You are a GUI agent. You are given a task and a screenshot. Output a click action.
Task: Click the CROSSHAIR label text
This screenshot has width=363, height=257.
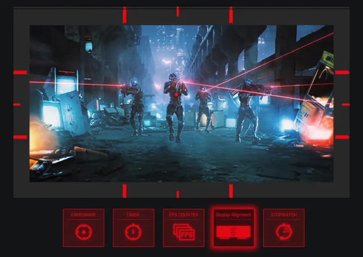[x=83, y=215]
